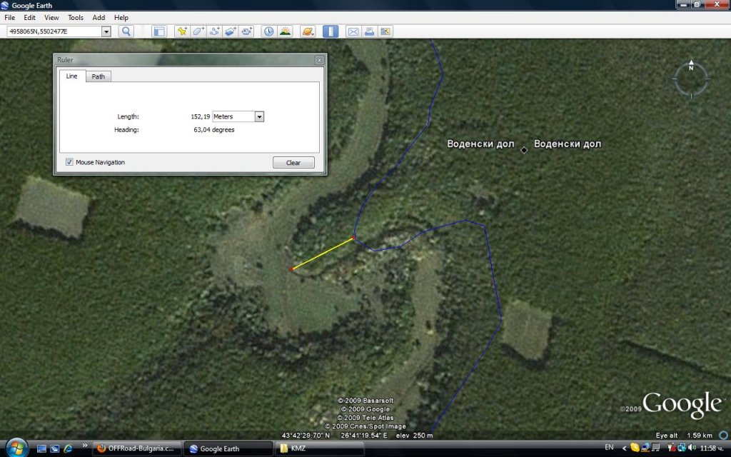The height and width of the screenshot is (457, 731).
Task: Add a placemark with the pushpin icon
Action: (182, 31)
